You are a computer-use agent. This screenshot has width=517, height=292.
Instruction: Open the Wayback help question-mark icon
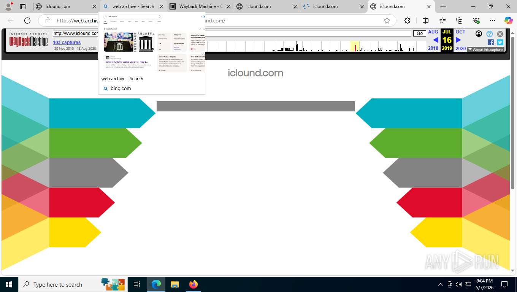coord(490,34)
